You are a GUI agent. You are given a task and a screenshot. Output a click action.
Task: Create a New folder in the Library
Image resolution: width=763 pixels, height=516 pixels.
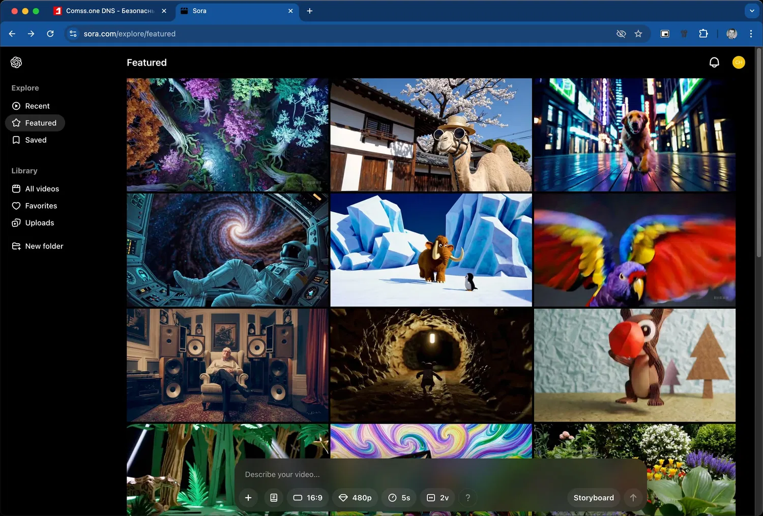pyautogui.click(x=44, y=246)
